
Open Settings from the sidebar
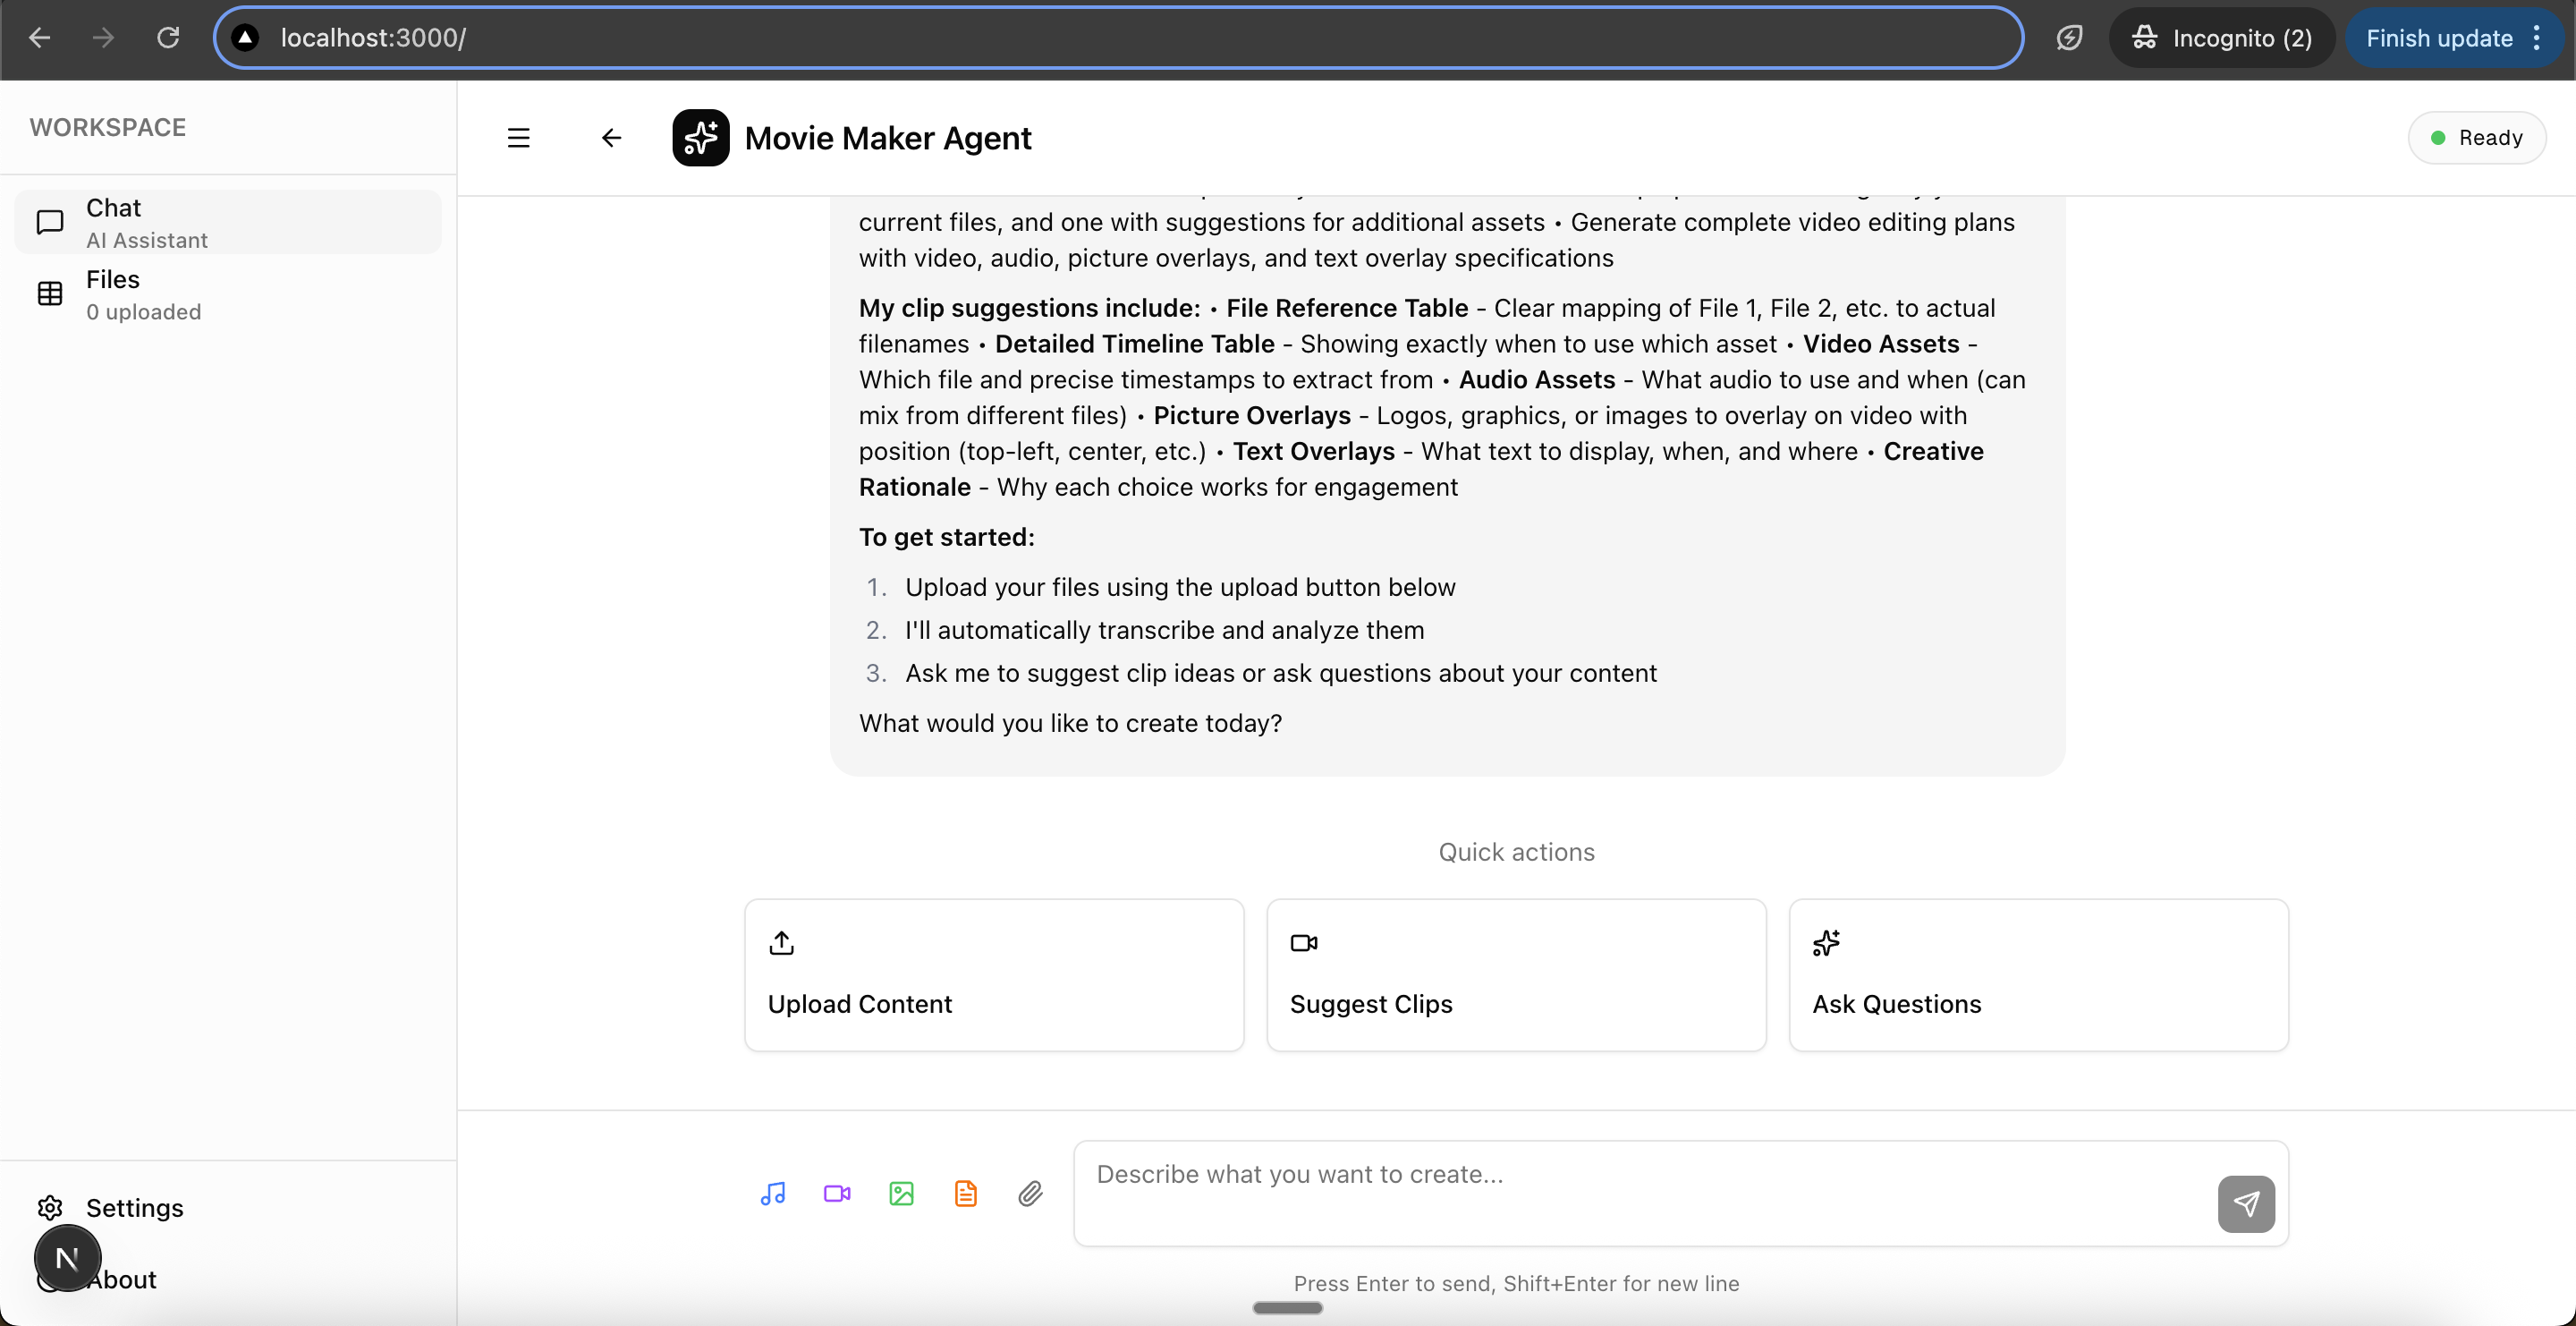(x=134, y=1207)
